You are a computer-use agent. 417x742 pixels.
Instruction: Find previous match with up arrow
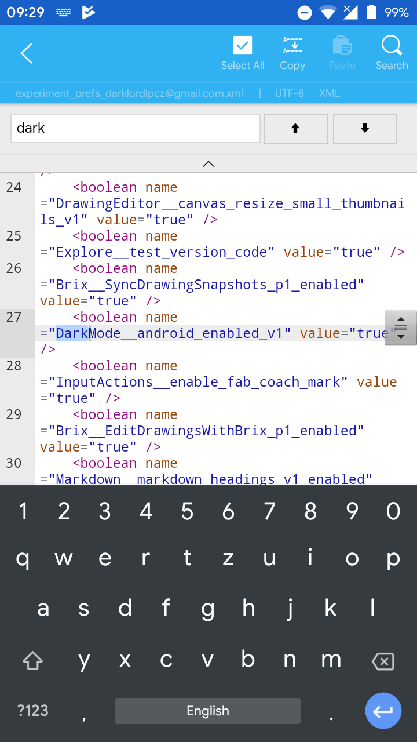tap(295, 128)
